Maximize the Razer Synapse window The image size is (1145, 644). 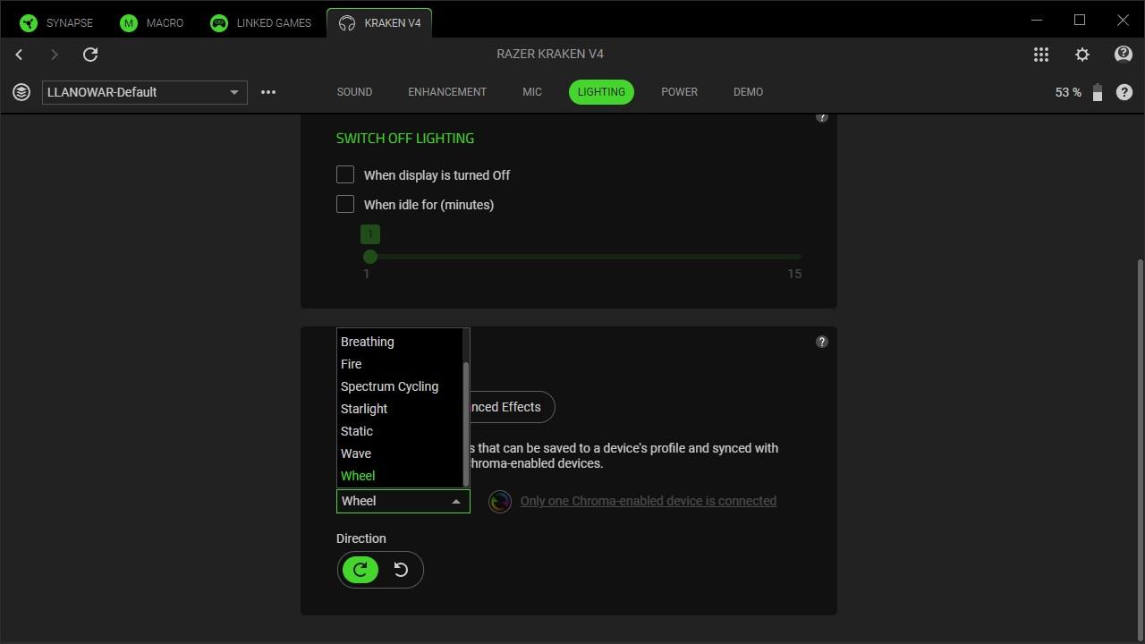tap(1080, 20)
